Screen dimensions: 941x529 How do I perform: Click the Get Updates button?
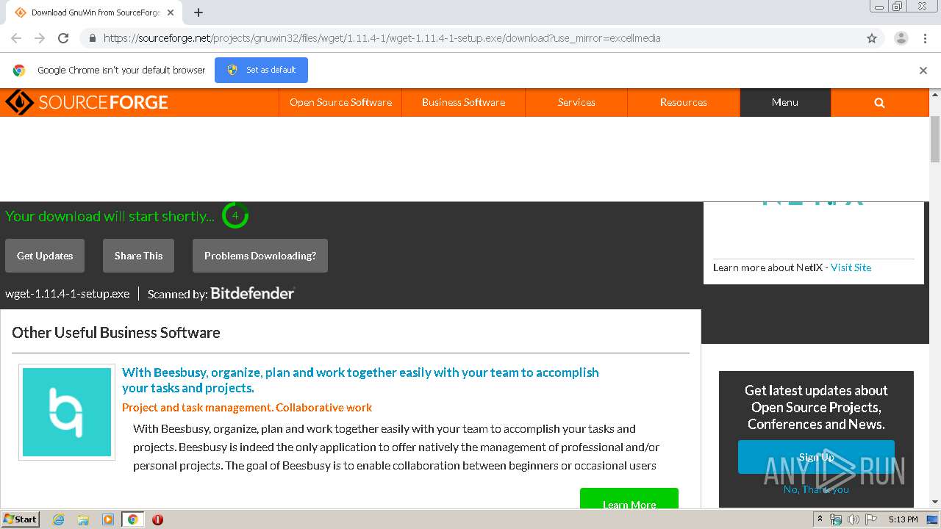[x=45, y=256]
